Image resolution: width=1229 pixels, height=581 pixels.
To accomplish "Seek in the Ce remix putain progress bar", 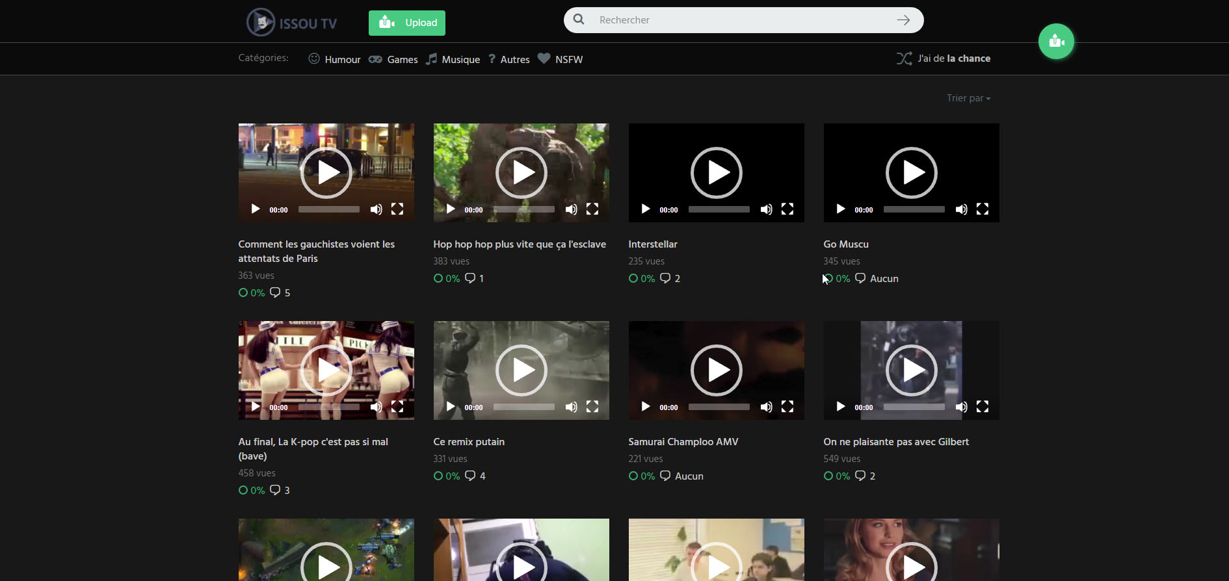I will click(x=524, y=407).
